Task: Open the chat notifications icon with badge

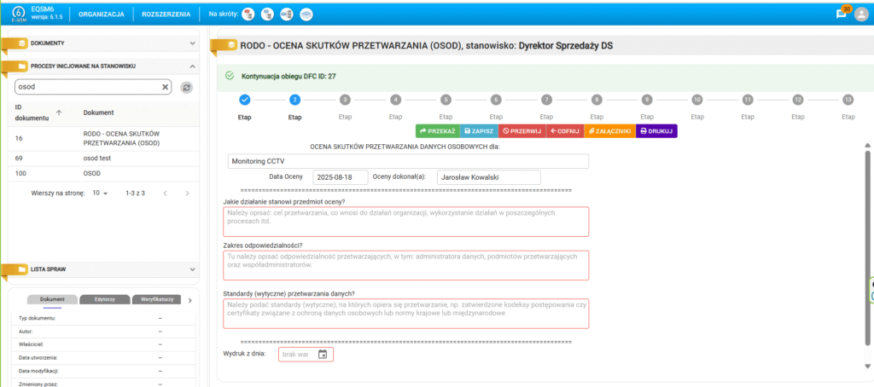Action: click(x=842, y=14)
